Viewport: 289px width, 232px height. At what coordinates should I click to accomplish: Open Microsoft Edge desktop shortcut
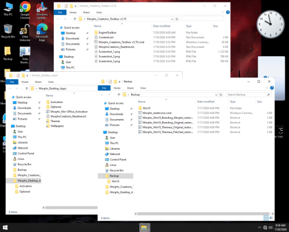click(x=42, y=32)
